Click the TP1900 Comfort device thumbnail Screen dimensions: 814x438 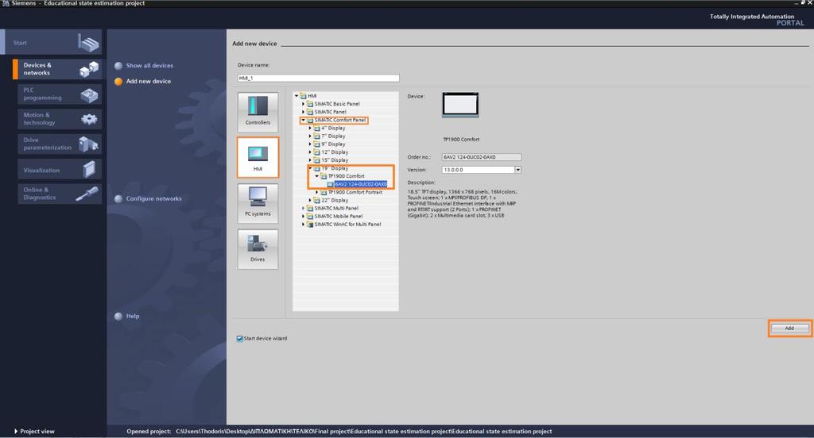(x=460, y=105)
